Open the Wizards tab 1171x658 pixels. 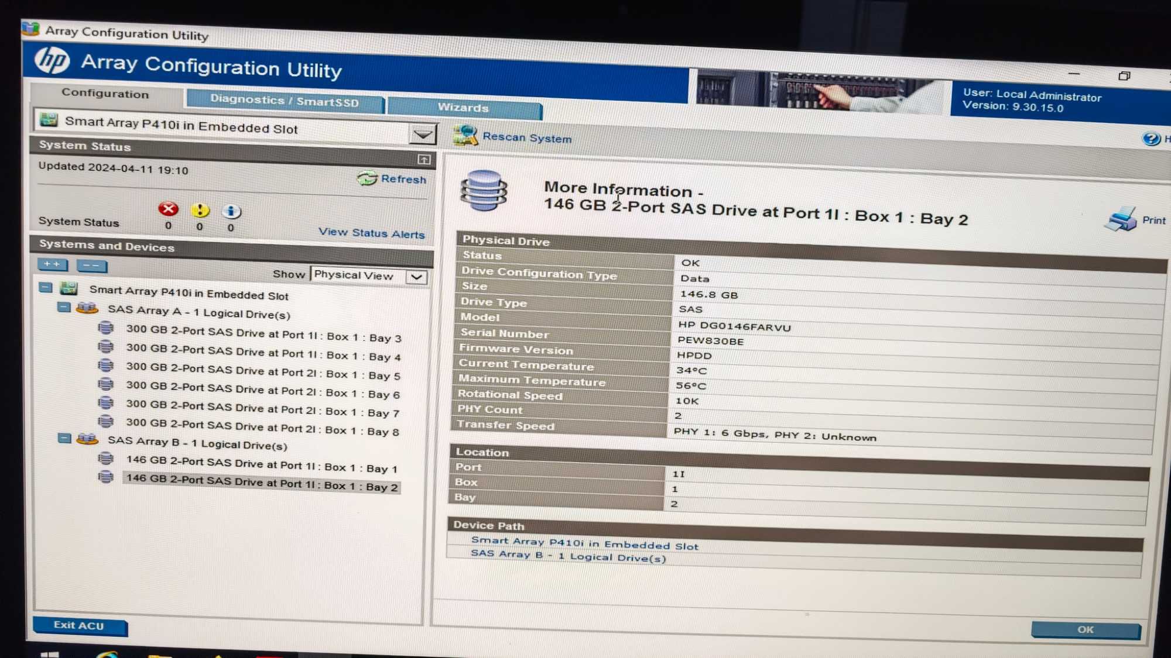tap(463, 108)
